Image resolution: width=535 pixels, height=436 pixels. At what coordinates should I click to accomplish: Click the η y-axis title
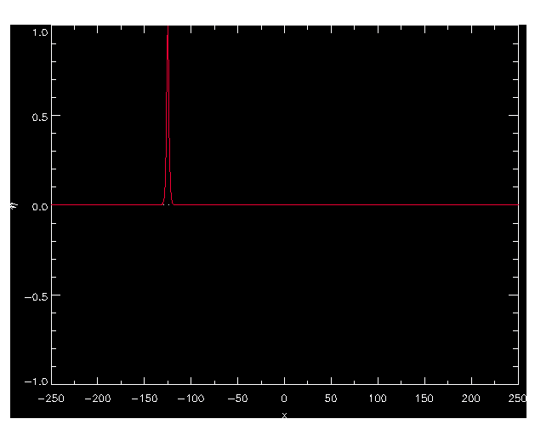tap(14, 205)
